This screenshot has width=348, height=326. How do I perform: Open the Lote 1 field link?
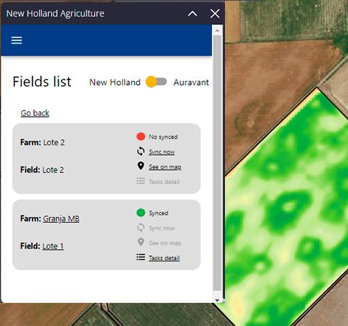(x=53, y=246)
